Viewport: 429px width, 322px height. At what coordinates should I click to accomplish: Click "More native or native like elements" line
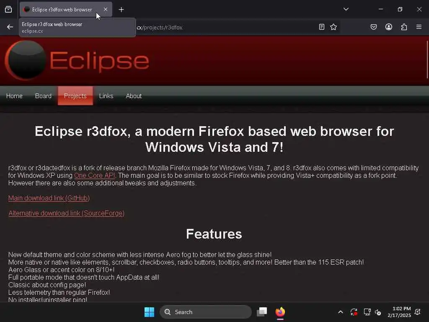pyautogui.click(x=186, y=262)
